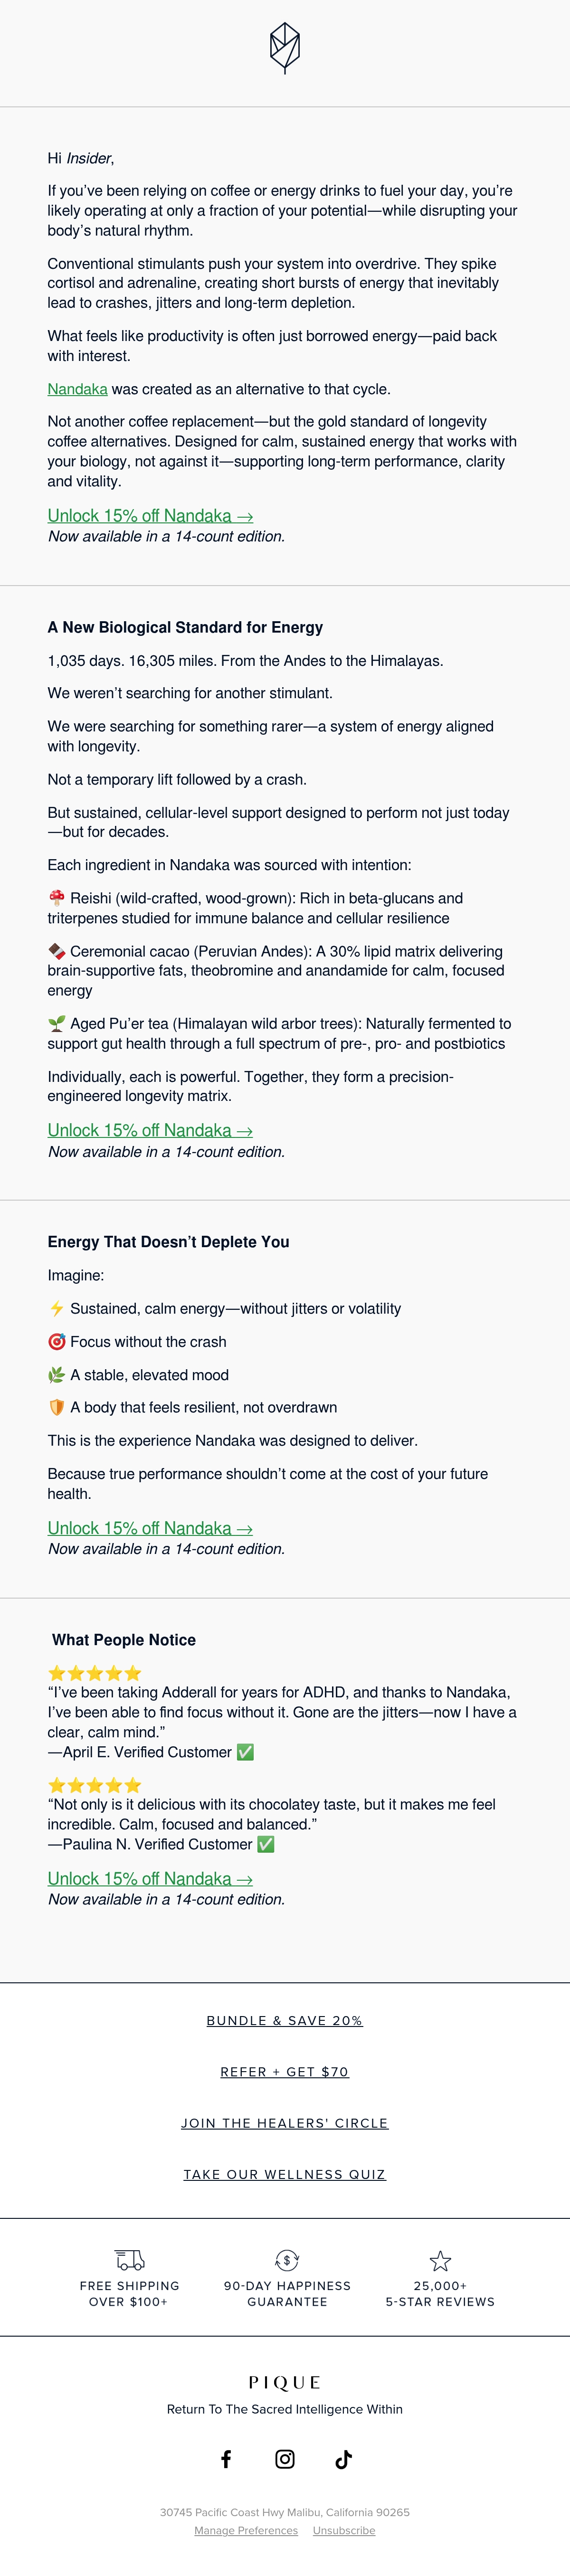Click the first Unlock 15% off Nandaka link

click(x=150, y=516)
